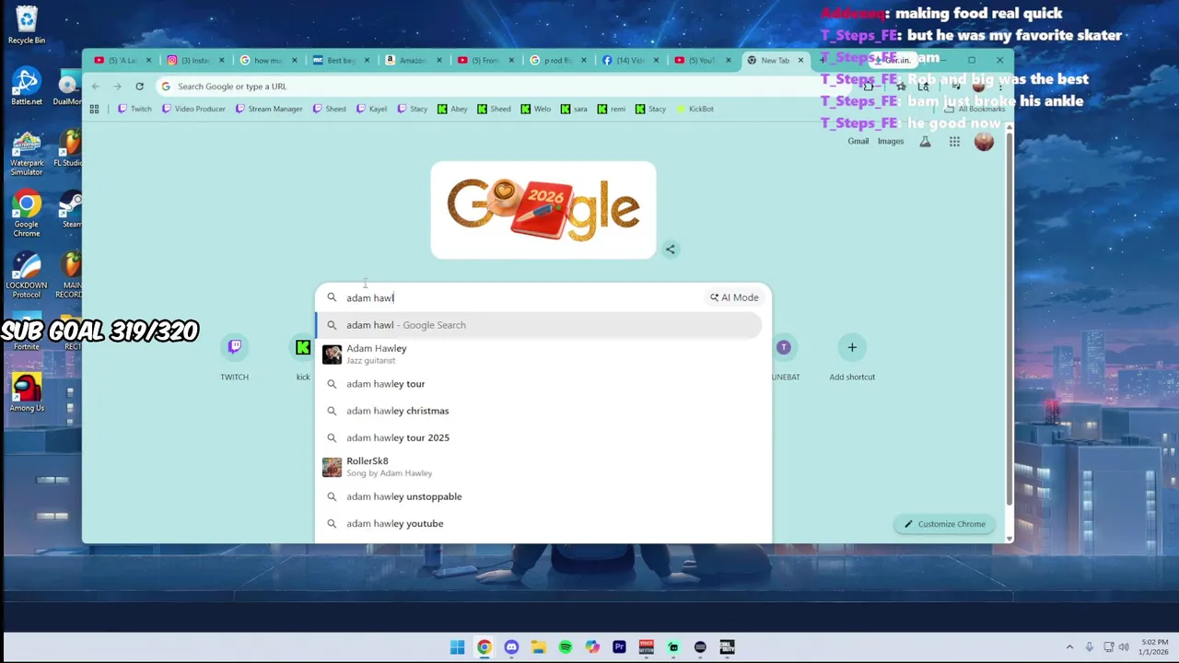Screen dimensions: 1179x663
Task: Share the Google doodle
Action: [671, 249]
